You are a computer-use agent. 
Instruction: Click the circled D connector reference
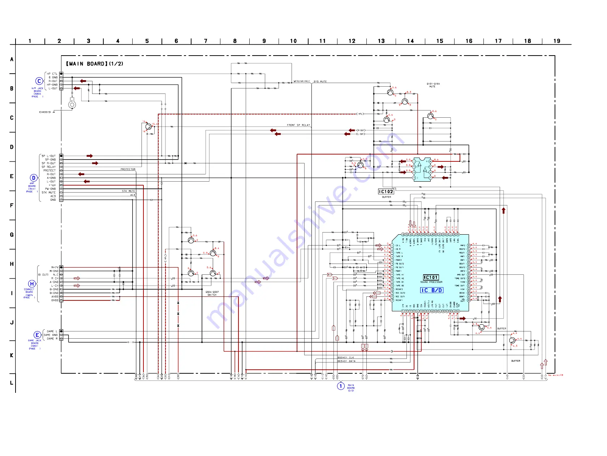click(x=34, y=178)
